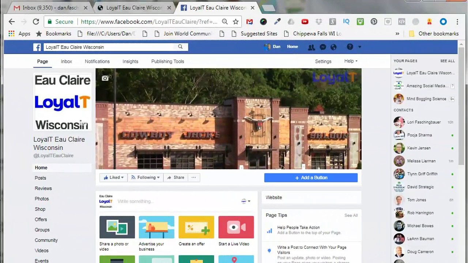Viewport: 468px width, 263px height.
Task: Open the Gmail extension icon
Action: click(x=249, y=22)
